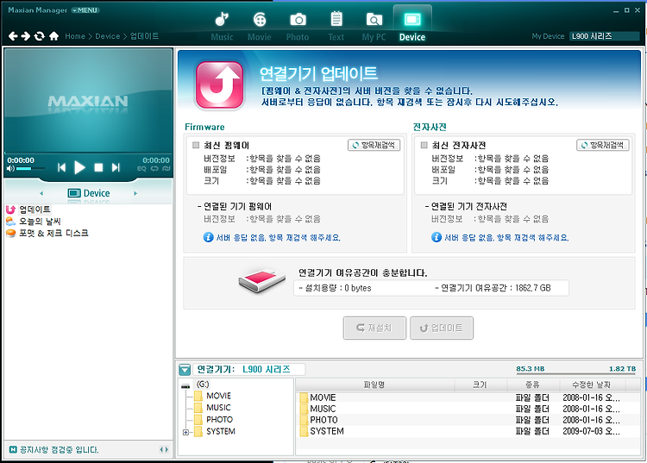Click the Device breadcrumb link

point(107,36)
